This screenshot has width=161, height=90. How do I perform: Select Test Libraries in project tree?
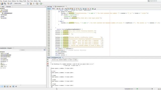click(x=4, y=18)
